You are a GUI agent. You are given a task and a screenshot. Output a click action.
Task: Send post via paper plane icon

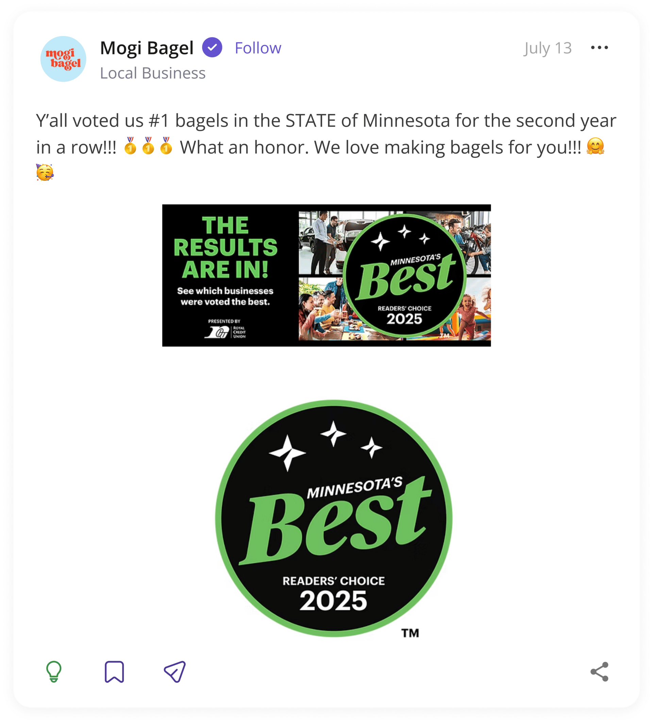pyautogui.click(x=174, y=671)
